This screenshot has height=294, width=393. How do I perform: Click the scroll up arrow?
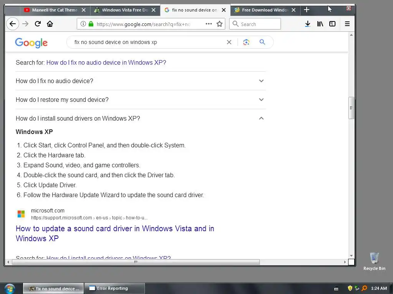tap(351, 35)
